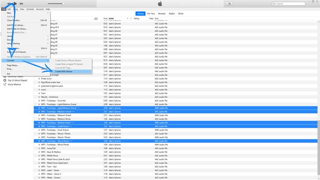Expand the Home Sharing submenu

(48, 44)
